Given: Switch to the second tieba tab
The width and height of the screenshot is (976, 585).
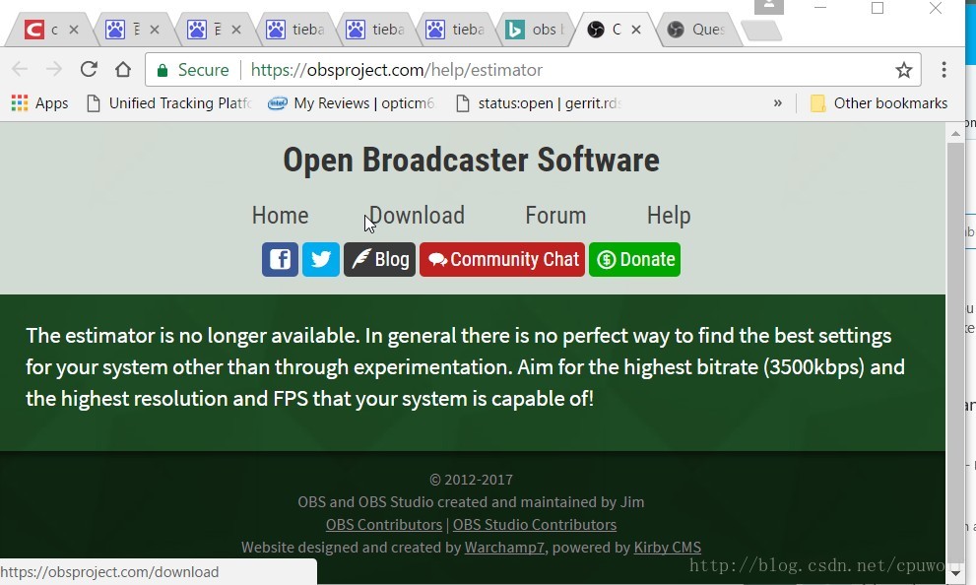Looking at the screenshot, I should 376,30.
